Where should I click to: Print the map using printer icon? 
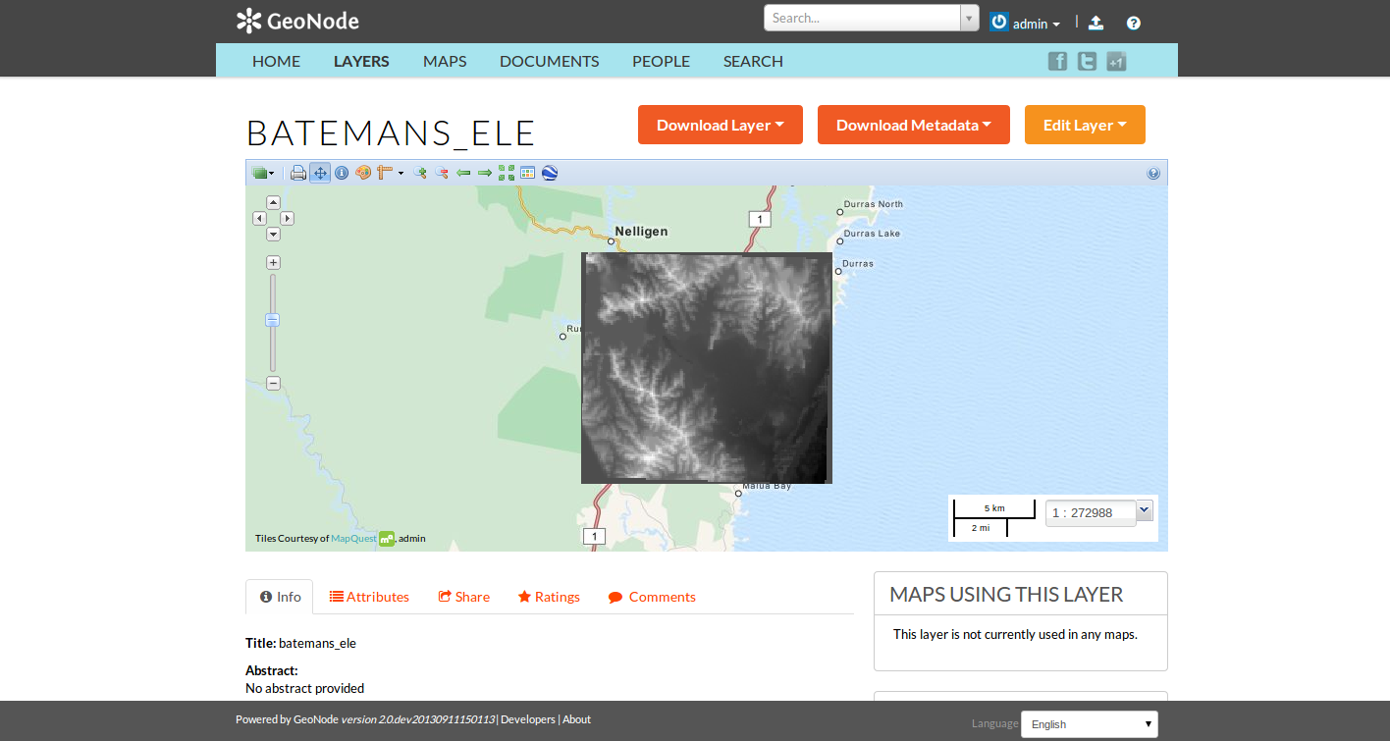pyautogui.click(x=298, y=173)
